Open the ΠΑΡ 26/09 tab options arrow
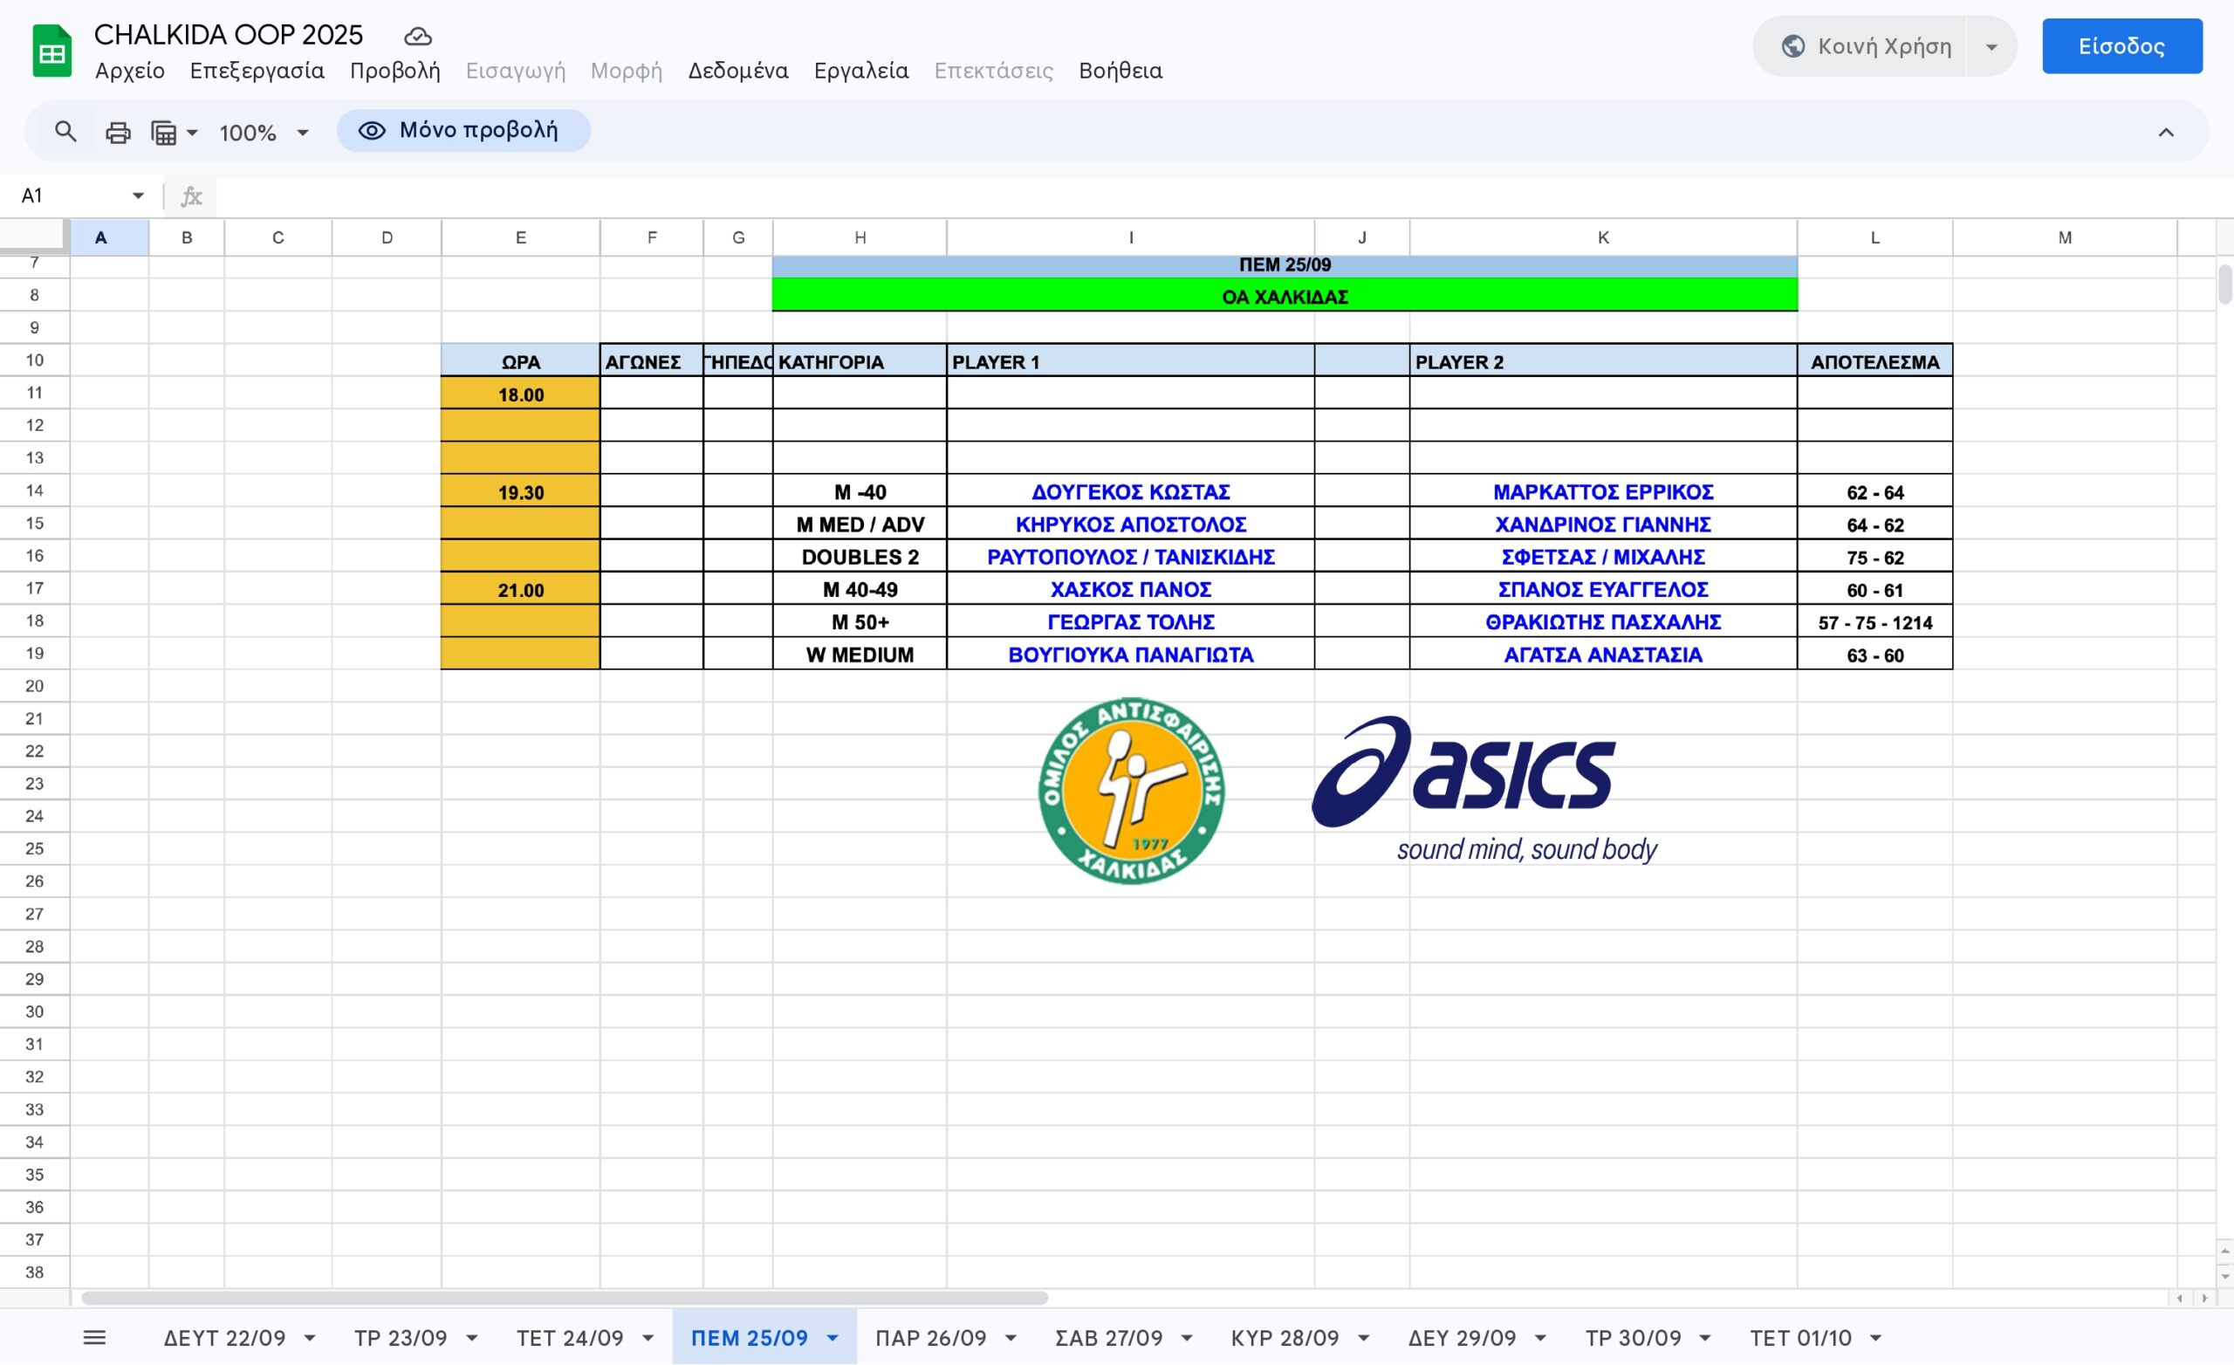Image resolution: width=2234 pixels, height=1365 pixels. click(1011, 1338)
